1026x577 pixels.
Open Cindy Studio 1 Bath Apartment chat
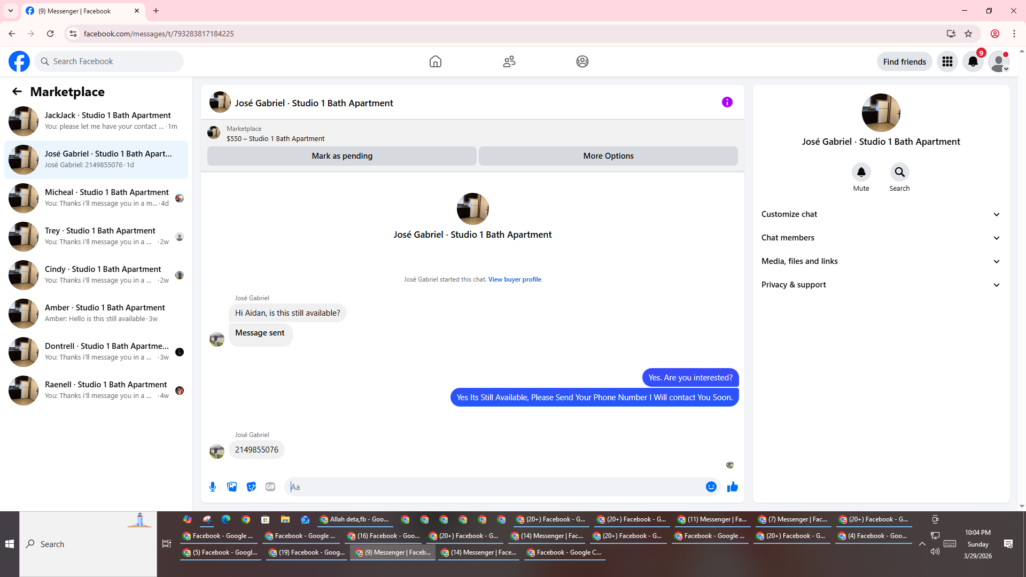[x=96, y=275]
